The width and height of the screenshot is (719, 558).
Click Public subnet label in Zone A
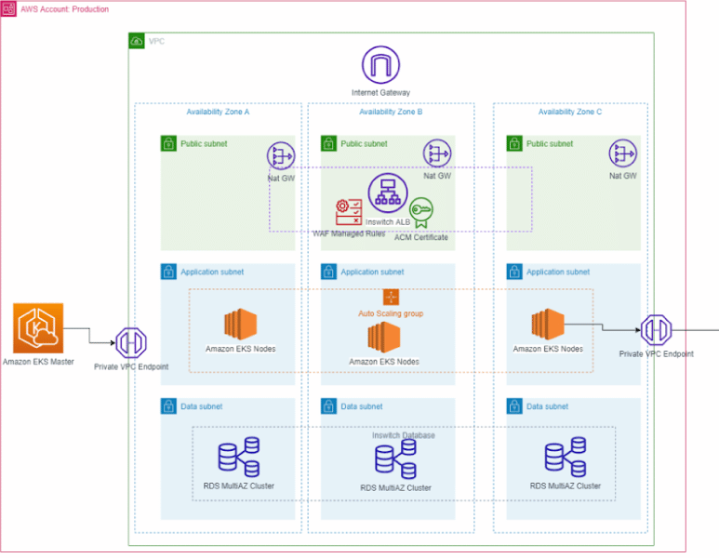(x=204, y=144)
